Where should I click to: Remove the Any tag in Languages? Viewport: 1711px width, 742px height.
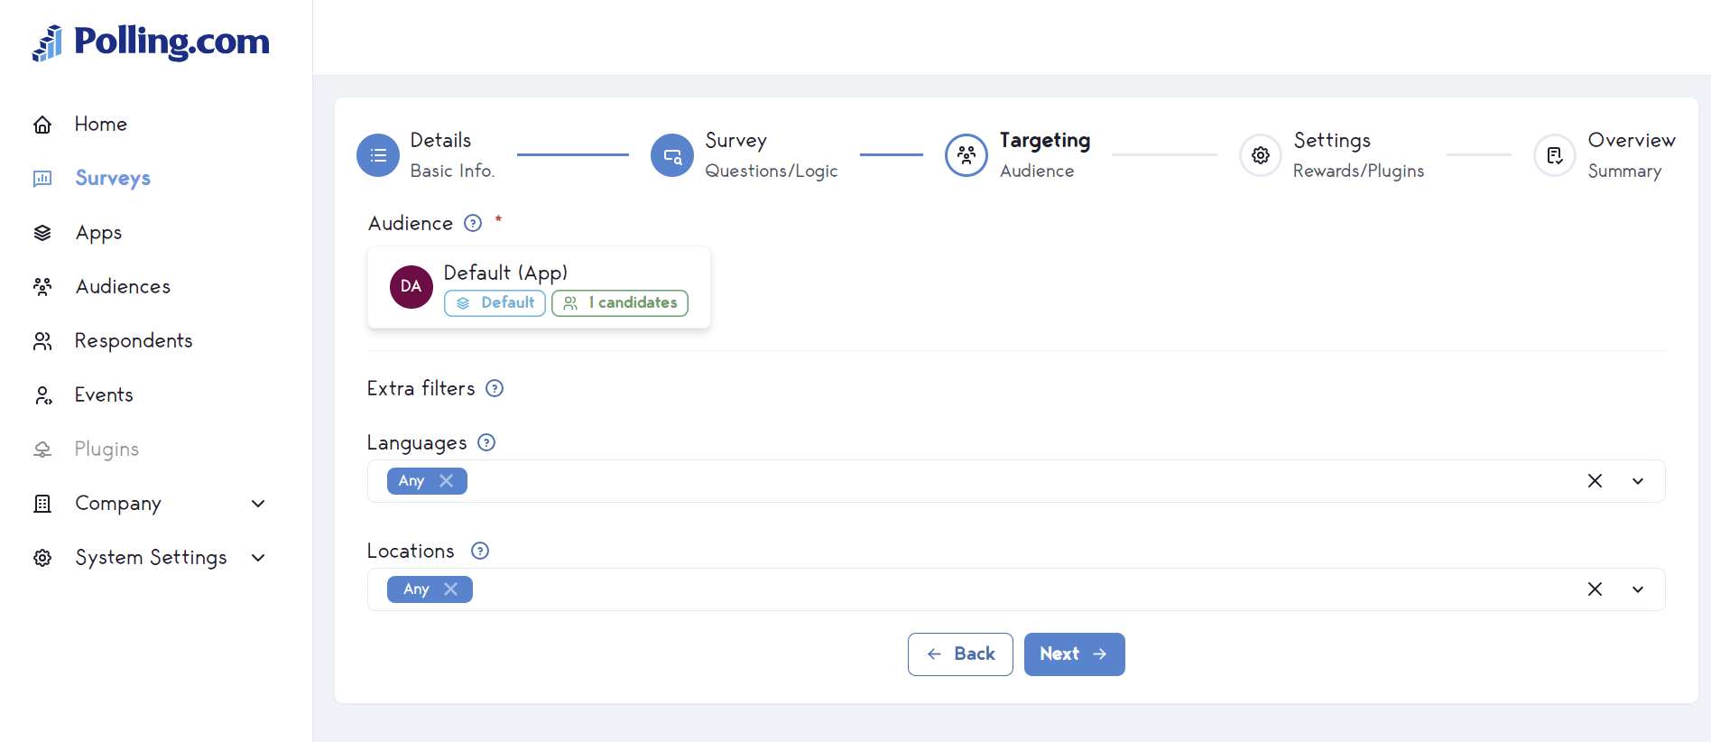pyautogui.click(x=446, y=481)
